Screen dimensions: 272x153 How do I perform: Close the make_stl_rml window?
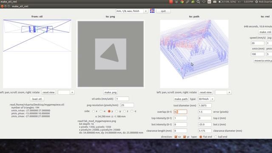(x=2, y=6)
